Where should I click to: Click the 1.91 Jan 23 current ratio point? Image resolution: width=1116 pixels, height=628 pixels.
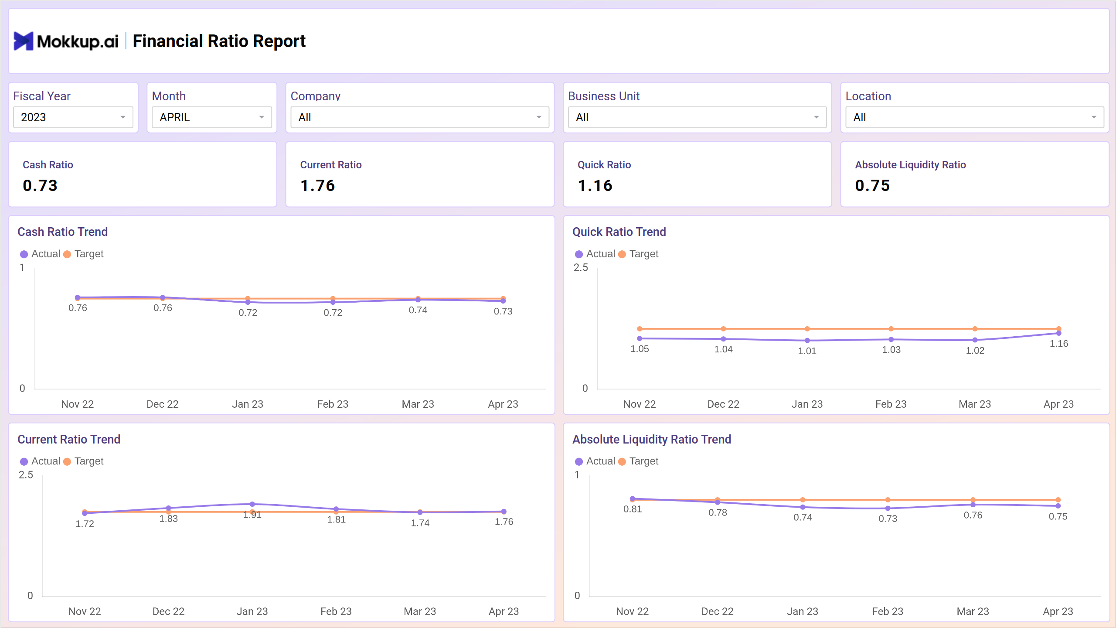point(252,504)
